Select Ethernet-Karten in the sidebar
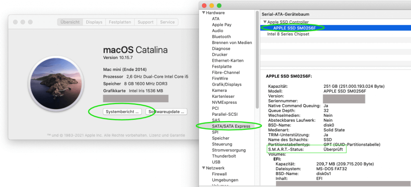This screenshot has height=187, width=411. pyautogui.click(x=228, y=60)
